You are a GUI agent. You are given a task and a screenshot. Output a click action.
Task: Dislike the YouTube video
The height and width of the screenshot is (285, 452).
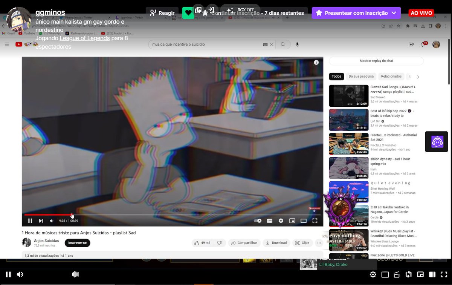[x=220, y=243]
